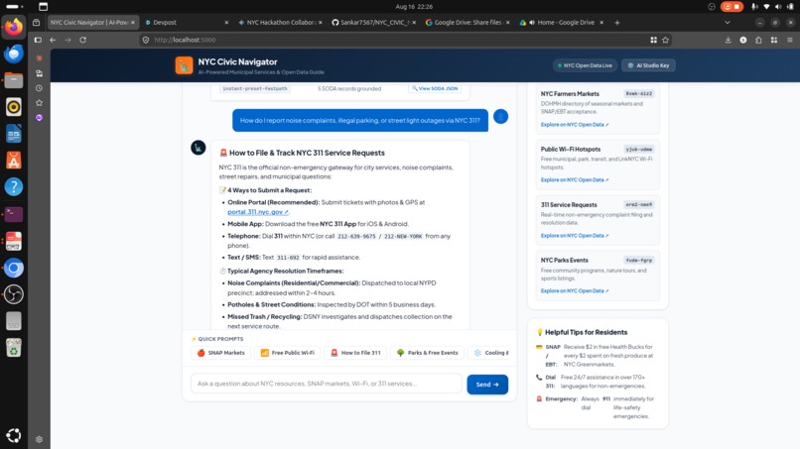800x449 pixels.
Task: Select the partially visible Cooling prompt
Action: pyautogui.click(x=488, y=353)
